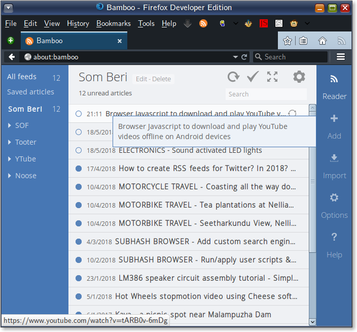This screenshot has height=332, width=357.
Task: Bookmark this page with star icon
Action: (x=287, y=41)
